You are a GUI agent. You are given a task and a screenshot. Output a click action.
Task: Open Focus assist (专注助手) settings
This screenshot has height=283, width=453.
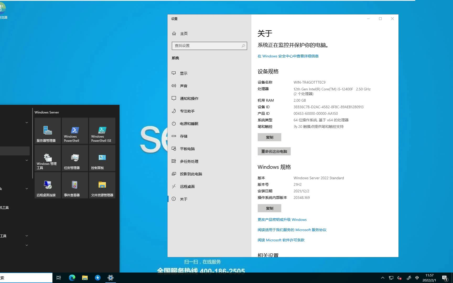(209, 111)
